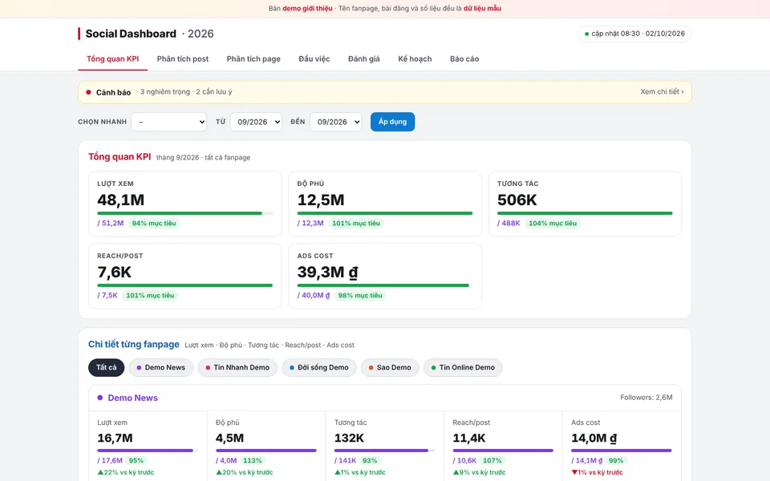
Task: Filter by Tin Online Demo chip
Action: [x=463, y=368]
